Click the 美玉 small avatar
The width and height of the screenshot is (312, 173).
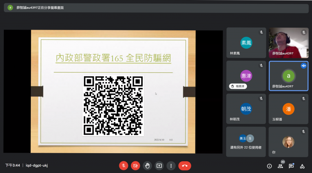click(243, 138)
